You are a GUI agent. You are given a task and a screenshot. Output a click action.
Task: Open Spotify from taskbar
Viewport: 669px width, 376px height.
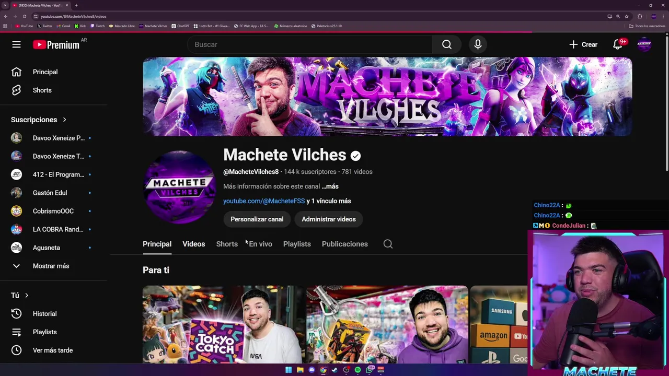click(x=357, y=370)
